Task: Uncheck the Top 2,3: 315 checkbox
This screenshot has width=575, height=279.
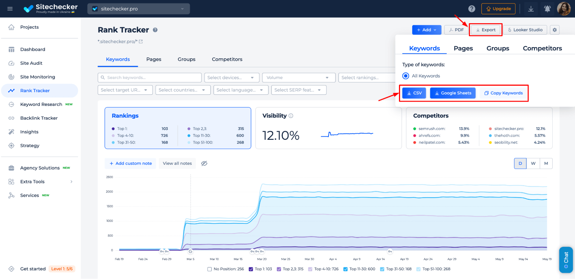Action: 279,269
